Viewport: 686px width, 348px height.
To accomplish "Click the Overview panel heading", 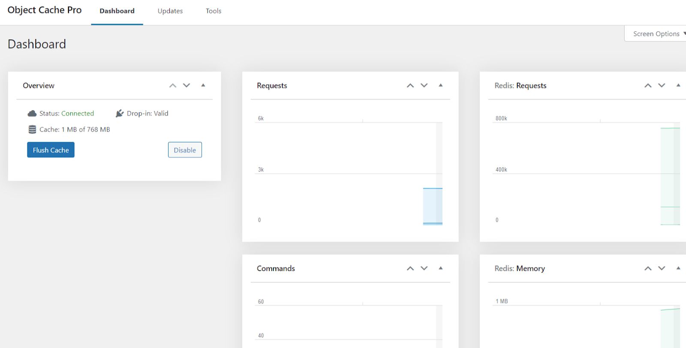I will coord(39,86).
